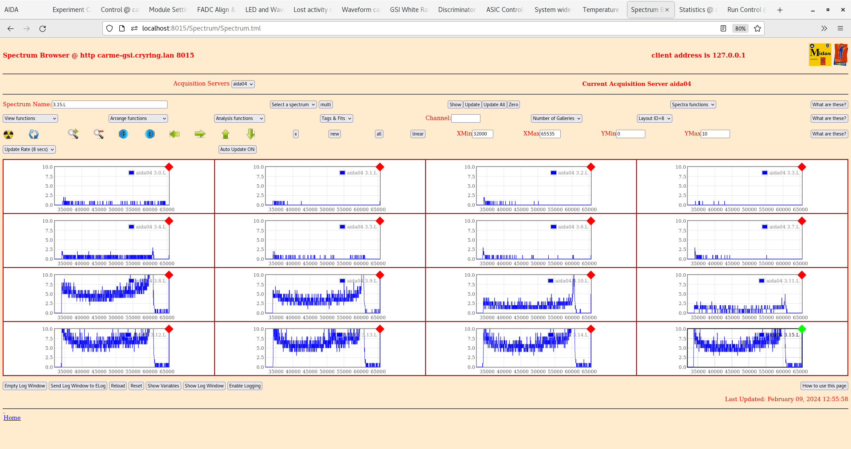Click the green down arrow icon
This screenshot has width=851, height=449.
(x=251, y=134)
